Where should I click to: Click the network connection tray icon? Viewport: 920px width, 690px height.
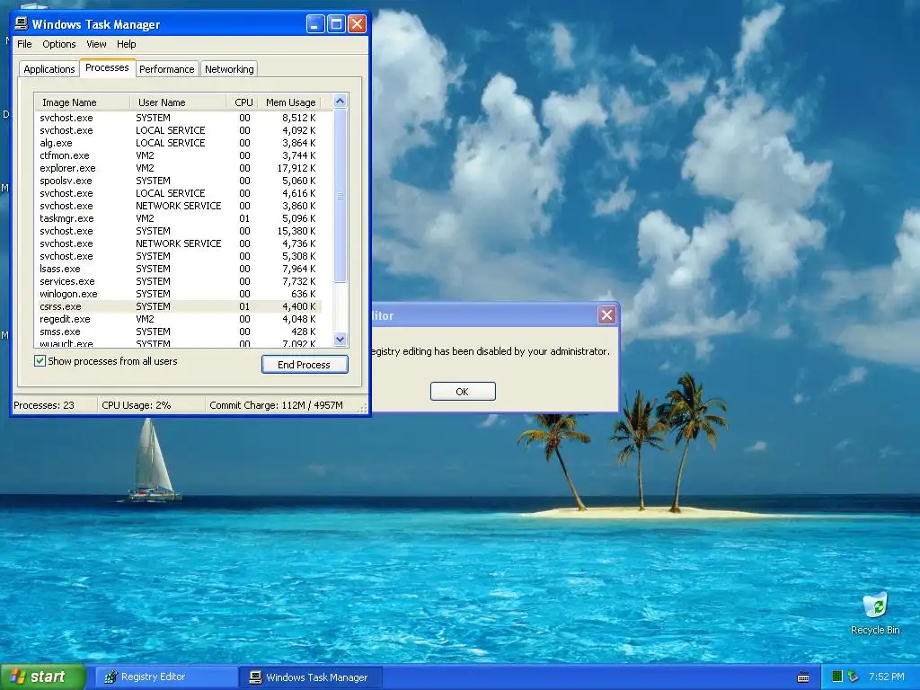click(x=854, y=677)
